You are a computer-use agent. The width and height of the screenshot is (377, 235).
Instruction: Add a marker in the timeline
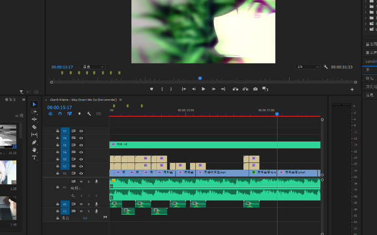click(80, 114)
